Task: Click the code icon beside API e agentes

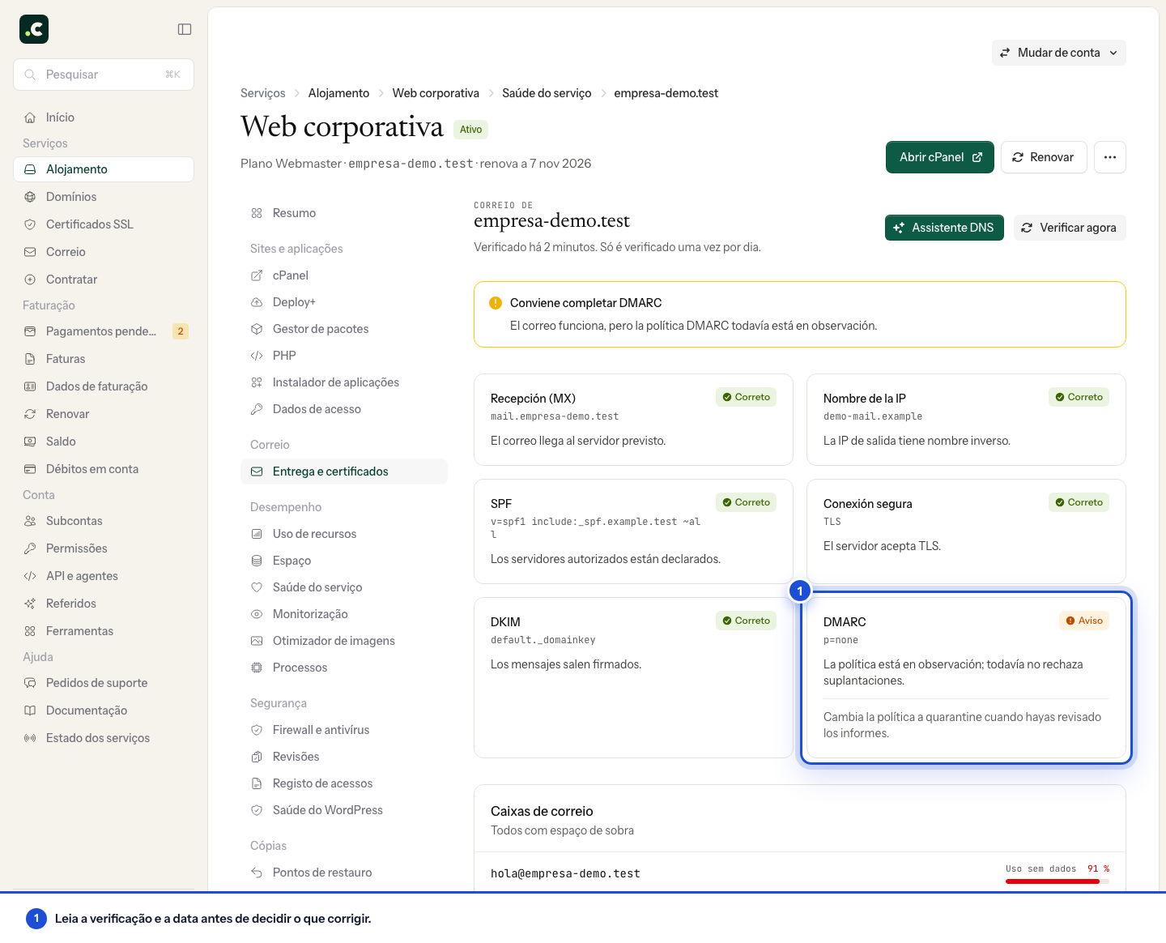Action: [30, 576]
